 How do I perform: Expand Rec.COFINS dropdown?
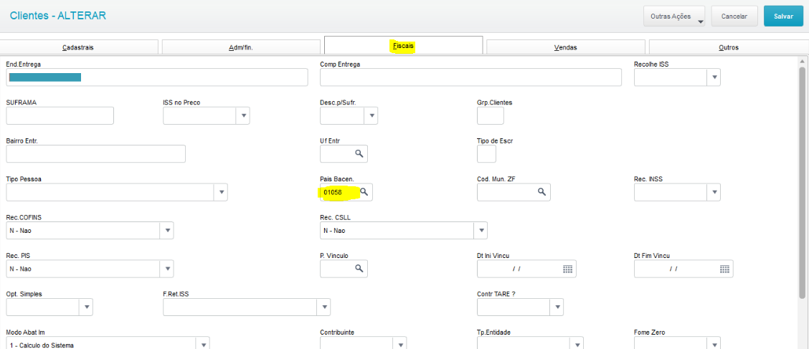click(x=167, y=231)
